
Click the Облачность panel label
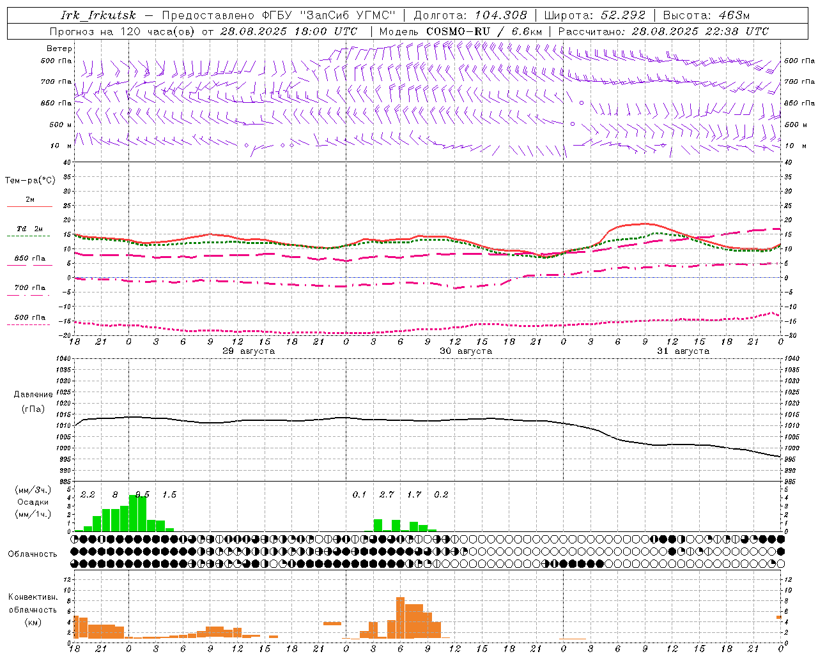[x=33, y=554]
